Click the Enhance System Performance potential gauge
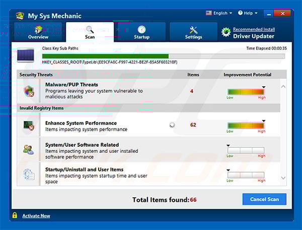The width and height of the screenshot is (302, 230). (246, 126)
